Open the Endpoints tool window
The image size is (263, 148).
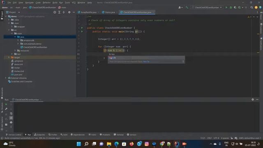tap(39, 134)
